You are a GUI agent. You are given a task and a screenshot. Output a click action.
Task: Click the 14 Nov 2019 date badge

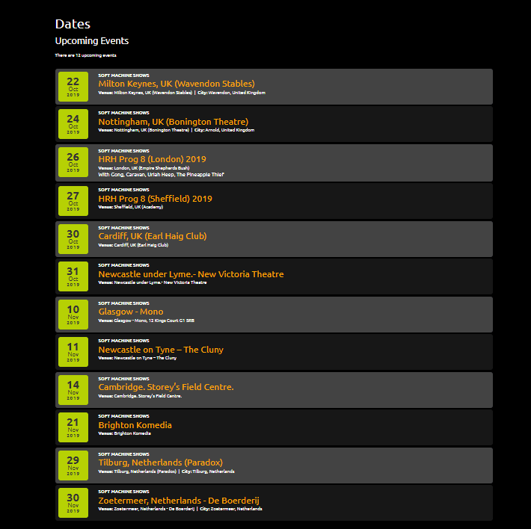tap(73, 389)
